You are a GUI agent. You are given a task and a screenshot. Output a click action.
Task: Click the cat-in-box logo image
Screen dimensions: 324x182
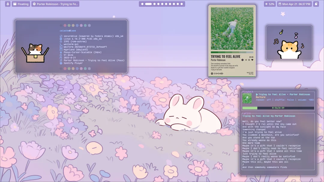click(35, 53)
